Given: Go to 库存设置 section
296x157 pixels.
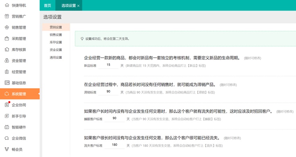Looking at the screenshot, I should coord(56,42).
